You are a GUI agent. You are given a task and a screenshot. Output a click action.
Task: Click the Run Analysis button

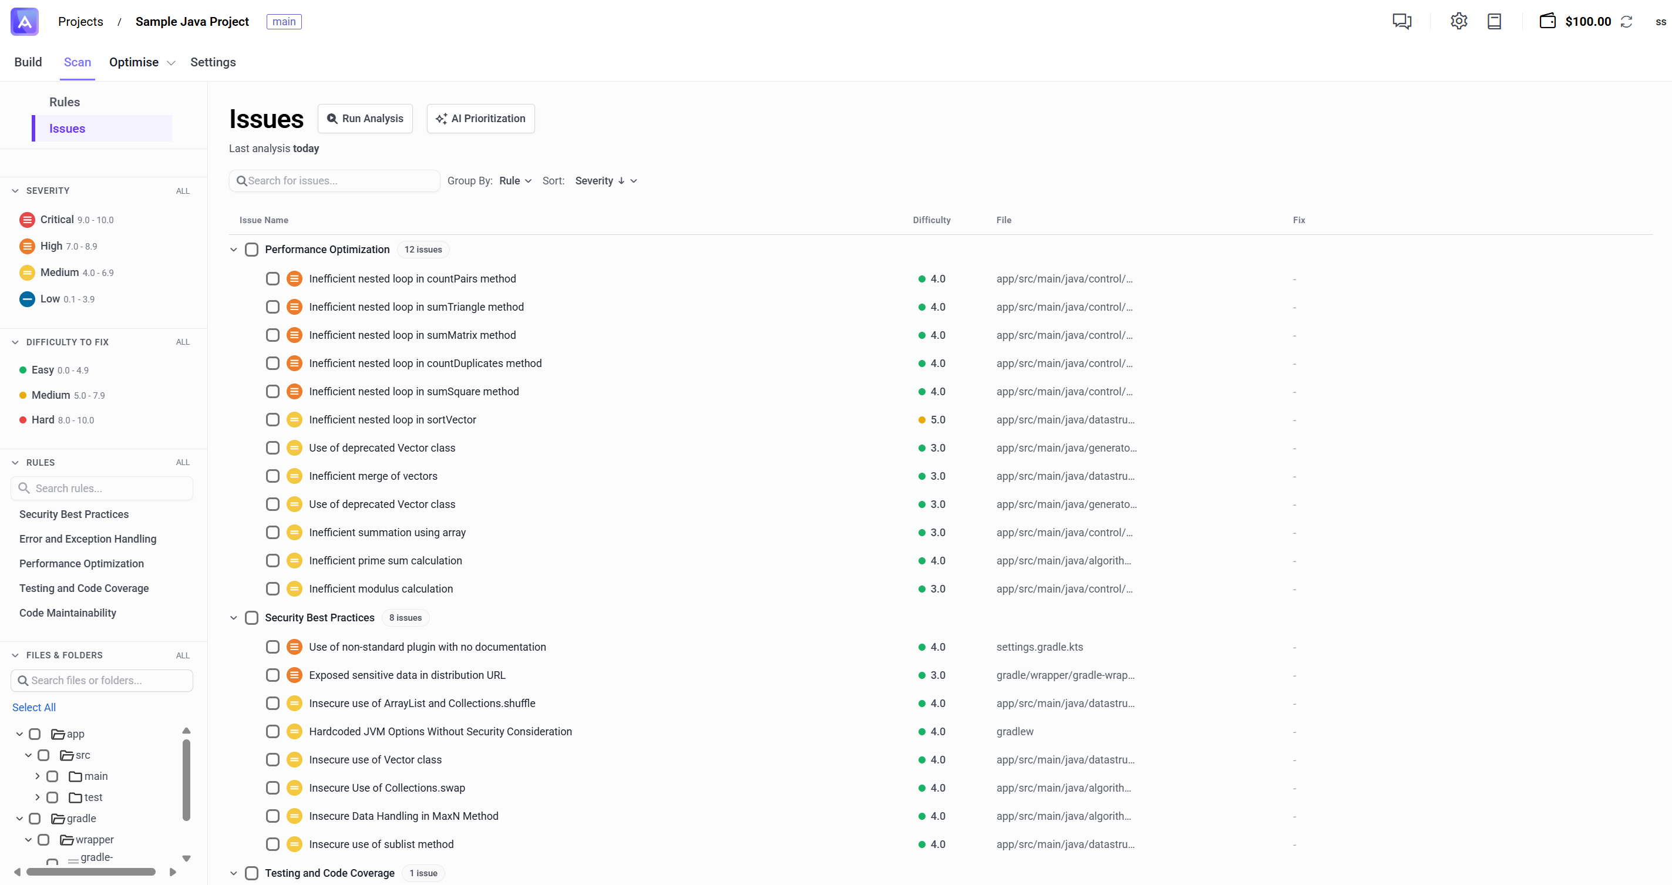pos(365,118)
